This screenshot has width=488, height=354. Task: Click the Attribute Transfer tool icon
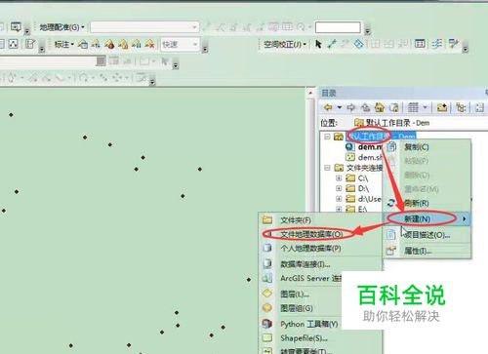click(x=453, y=43)
